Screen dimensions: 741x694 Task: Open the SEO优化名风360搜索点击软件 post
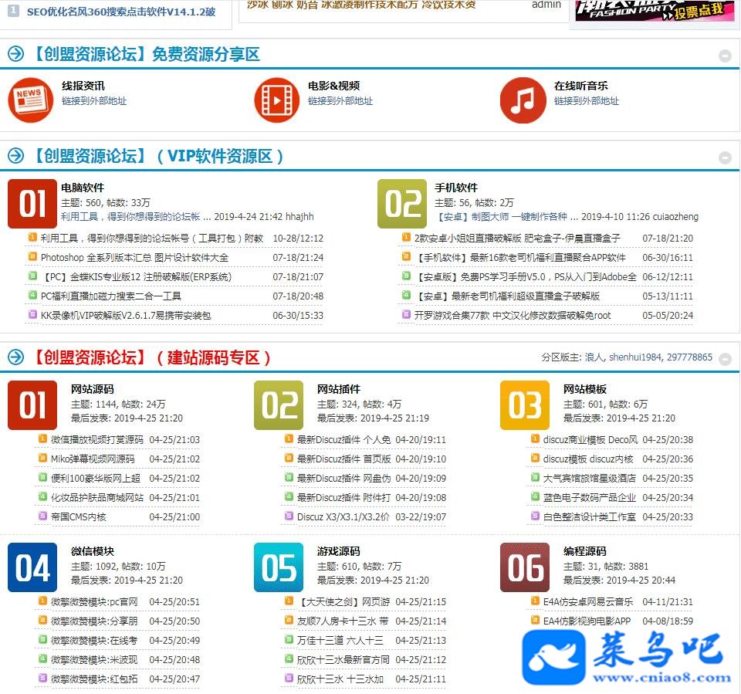click(120, 12)
